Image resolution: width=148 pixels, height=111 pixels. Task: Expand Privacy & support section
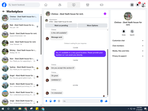(128, 56)
